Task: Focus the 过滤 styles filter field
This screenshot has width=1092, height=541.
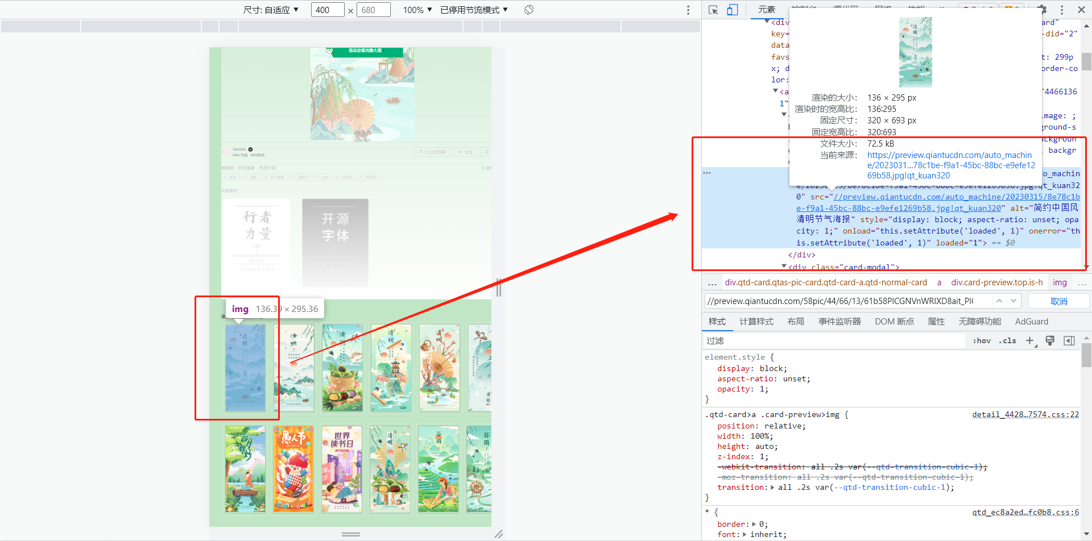Action: (x=834, y=340)
